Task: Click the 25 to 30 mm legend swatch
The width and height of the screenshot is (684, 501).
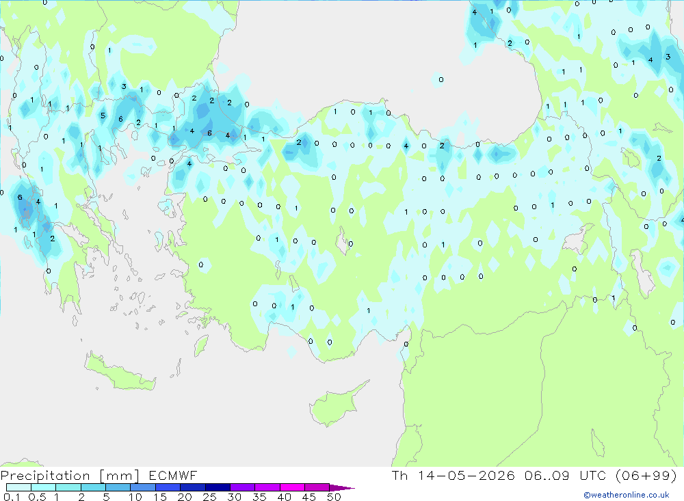Action: coord(218,487)
